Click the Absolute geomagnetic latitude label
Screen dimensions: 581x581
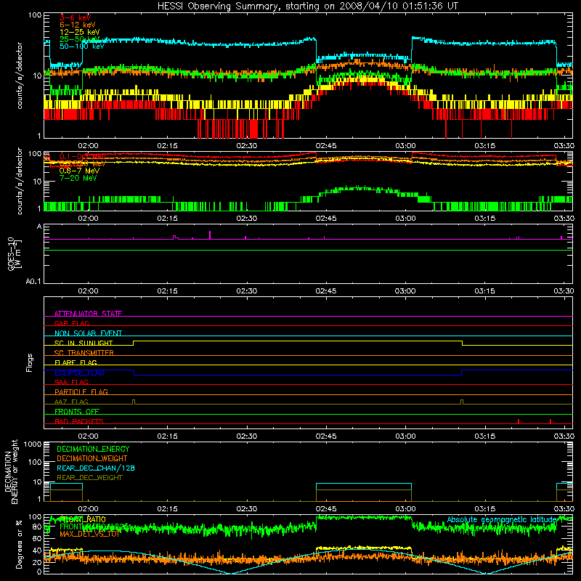coord(502,519)
